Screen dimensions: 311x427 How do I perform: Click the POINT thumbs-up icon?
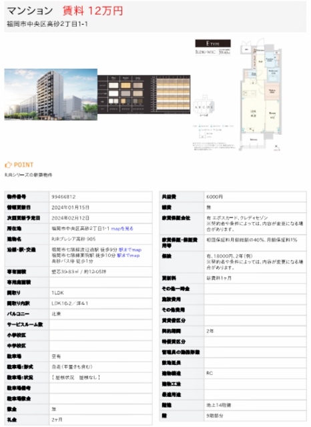(x=8, y=165)
